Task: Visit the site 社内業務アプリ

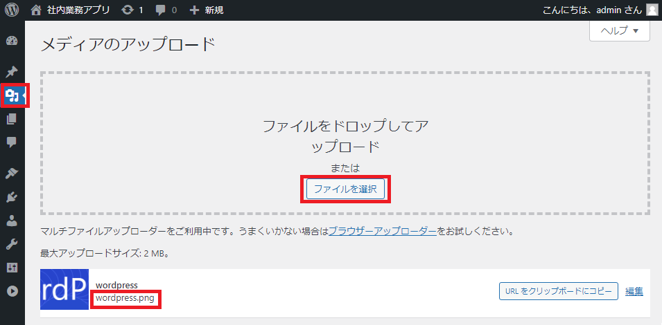Action: coord(70,10)
